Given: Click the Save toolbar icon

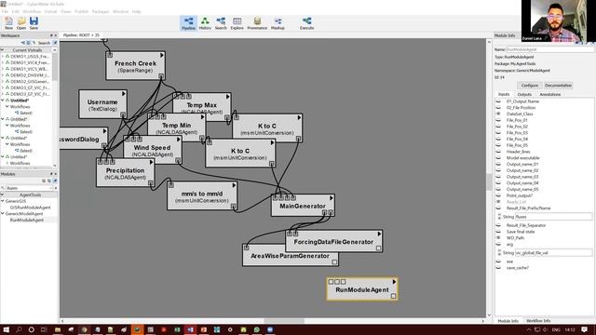Looking at the screenshot, I should tap(34, 22).
